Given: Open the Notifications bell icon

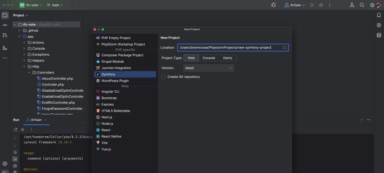Looking at the screenshot, I should pyautogui.click(x=379, y=15).
